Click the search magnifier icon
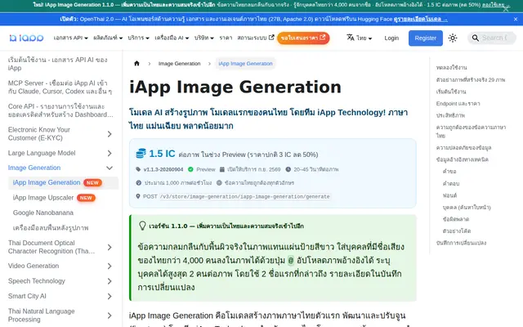Screen dimensions: 523x327 tap(476, 38)
